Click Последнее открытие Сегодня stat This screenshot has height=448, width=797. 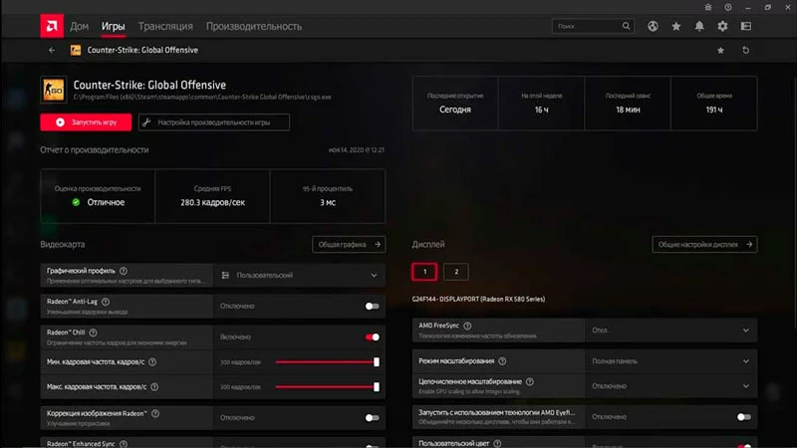(455, 104)
